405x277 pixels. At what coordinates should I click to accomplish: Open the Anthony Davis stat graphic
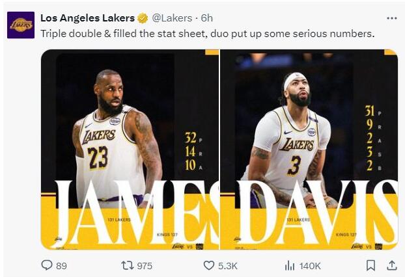(309, 150)
